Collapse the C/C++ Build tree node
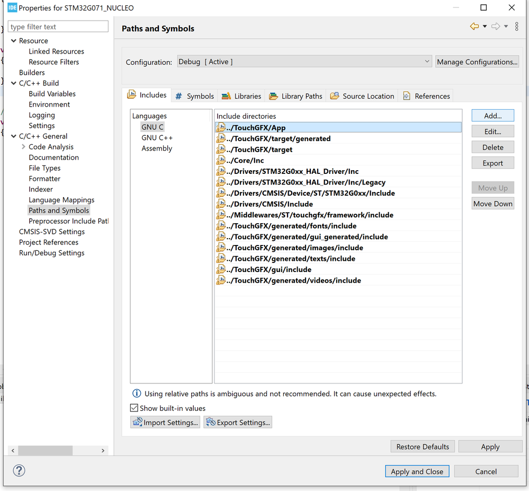Viewport: 529px width, 491px height. [x=13, y=83]
